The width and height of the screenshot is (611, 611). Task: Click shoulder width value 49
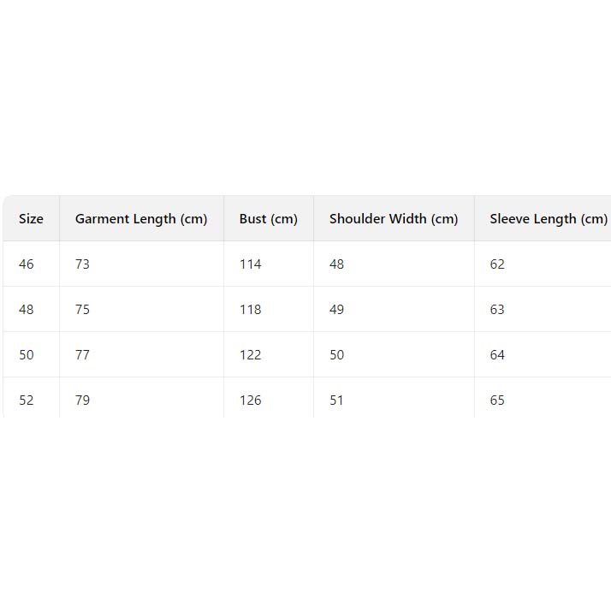pos(336,310)
